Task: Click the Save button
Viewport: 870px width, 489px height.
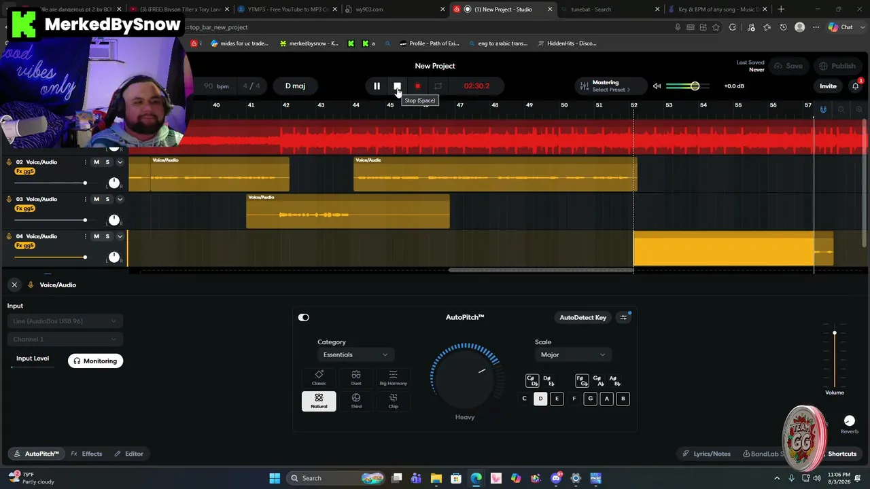Action: 788,66
